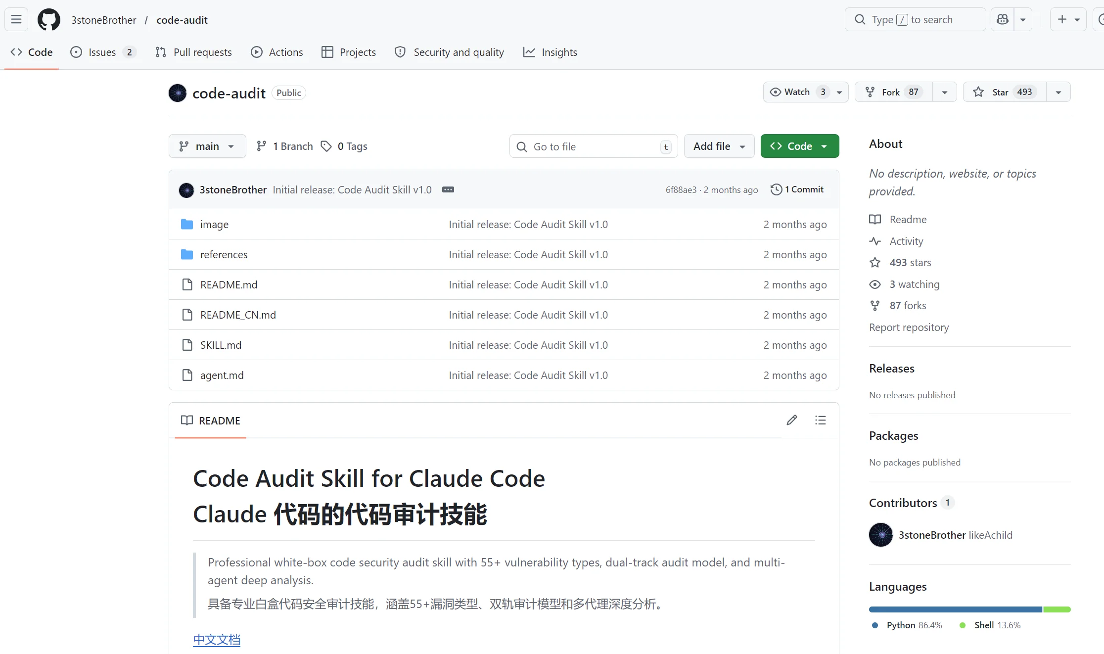The image size is (1104, 654).
Task: Expand the green Code dropdown
Action: click(x=824, y=146)
